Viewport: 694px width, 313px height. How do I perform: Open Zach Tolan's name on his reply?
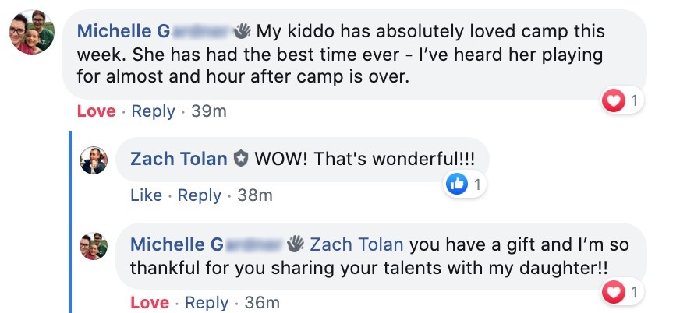[179, 159]
